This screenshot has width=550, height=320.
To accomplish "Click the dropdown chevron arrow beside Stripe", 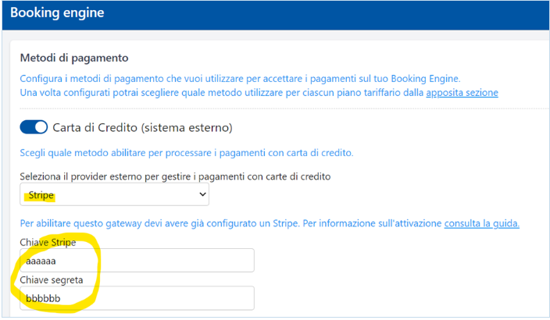I will point(203,194).
